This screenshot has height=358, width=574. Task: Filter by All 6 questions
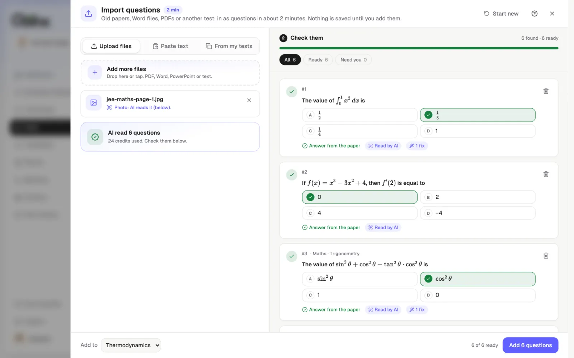[290, 60]
